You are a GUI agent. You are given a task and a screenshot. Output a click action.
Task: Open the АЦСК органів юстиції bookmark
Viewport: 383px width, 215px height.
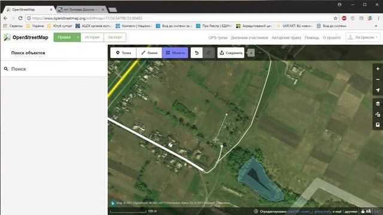[x=94, y=26]
